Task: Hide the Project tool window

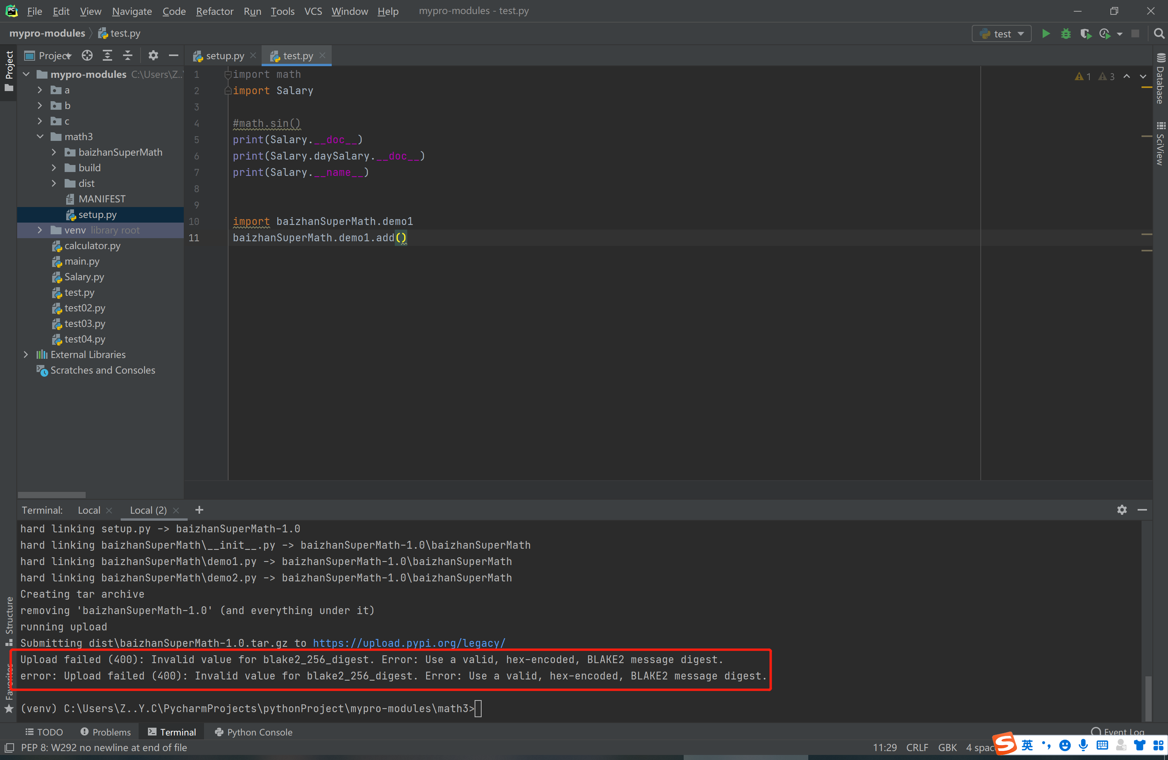Action: [173, 55]
